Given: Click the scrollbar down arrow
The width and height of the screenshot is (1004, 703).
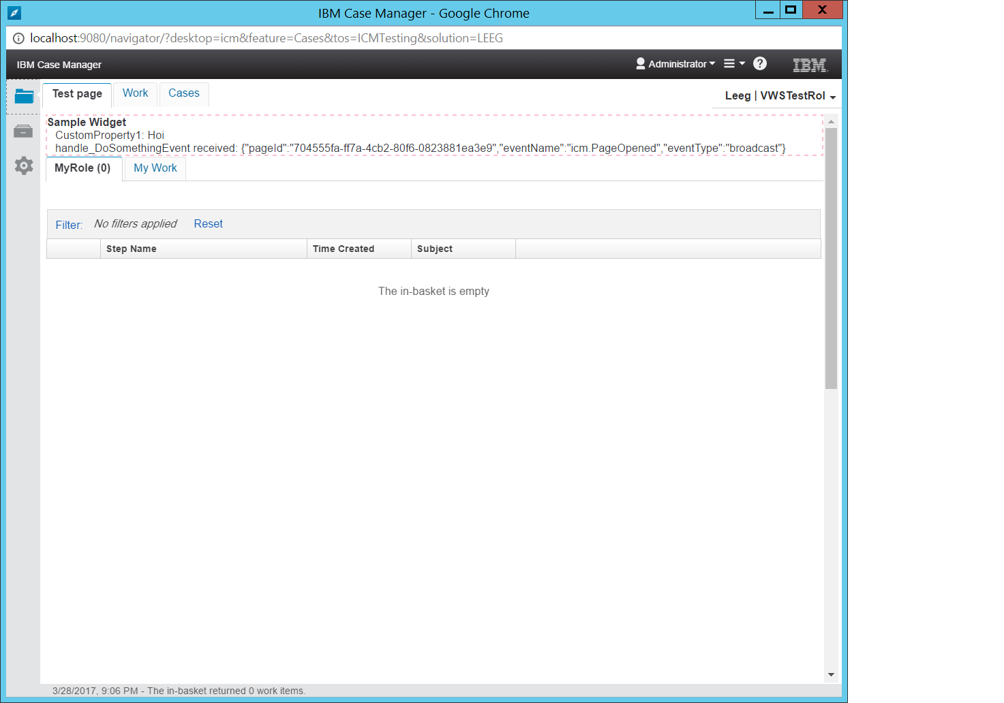Looking at the screenshot, I should [x=831, y=674].
